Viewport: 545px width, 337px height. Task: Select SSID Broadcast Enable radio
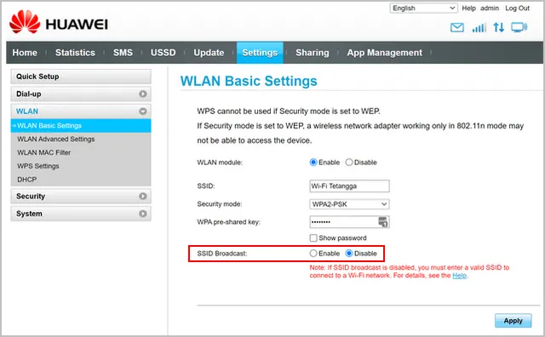[x=313, y=254]
